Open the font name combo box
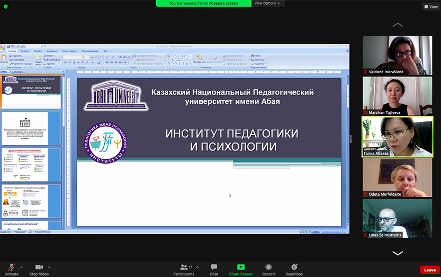 72,57
